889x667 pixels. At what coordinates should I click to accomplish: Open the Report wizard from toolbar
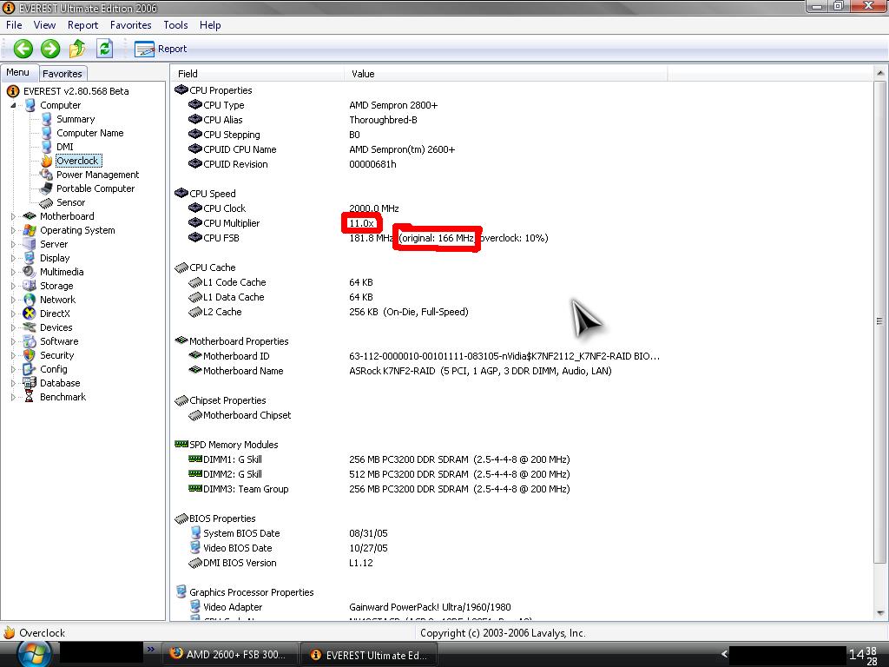[x=161, y=49]
